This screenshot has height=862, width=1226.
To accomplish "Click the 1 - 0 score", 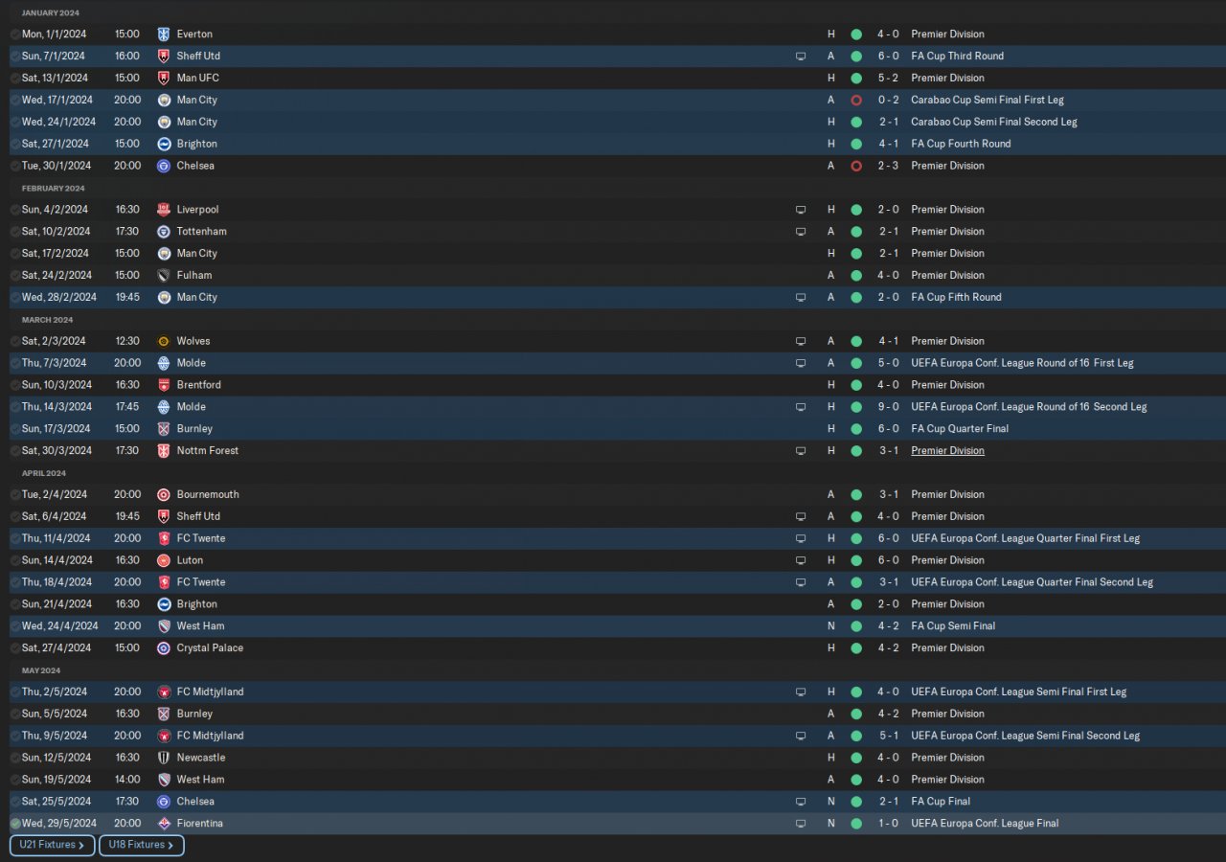I will (x=888, y=823).
